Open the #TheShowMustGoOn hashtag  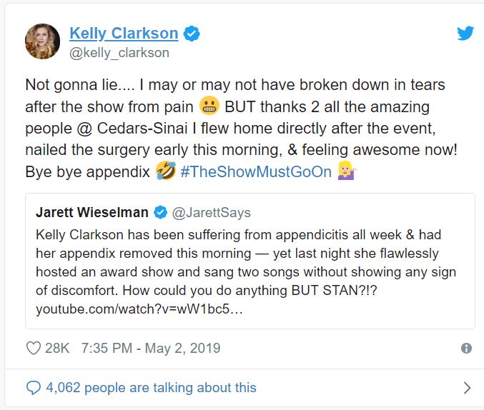point(256,172)
